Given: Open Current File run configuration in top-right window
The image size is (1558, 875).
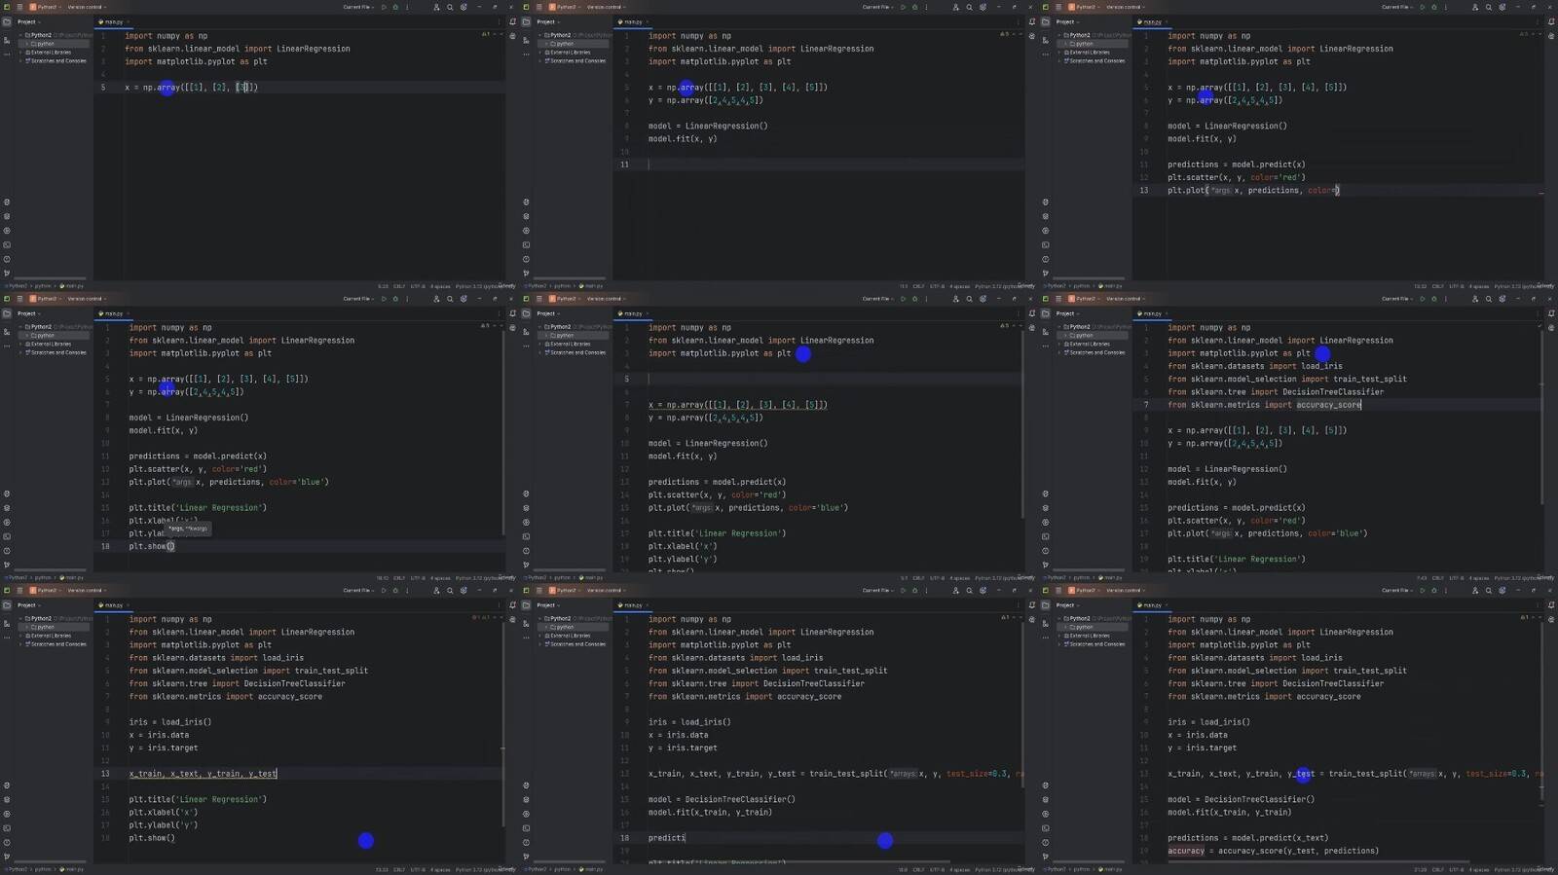Looking at the screenshot, I should pyautogui.click(x=1396, y=7).
